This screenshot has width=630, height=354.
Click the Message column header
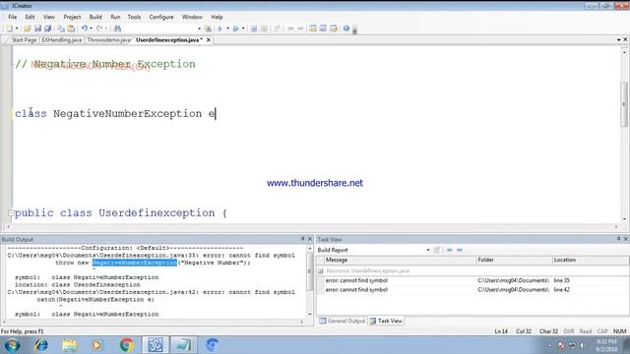[x=400, y=260]
